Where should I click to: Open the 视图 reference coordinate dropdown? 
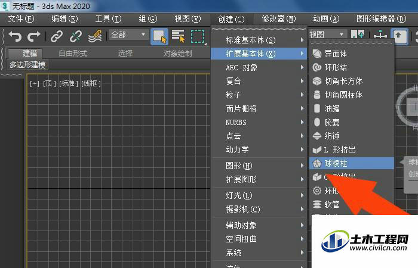327,35
